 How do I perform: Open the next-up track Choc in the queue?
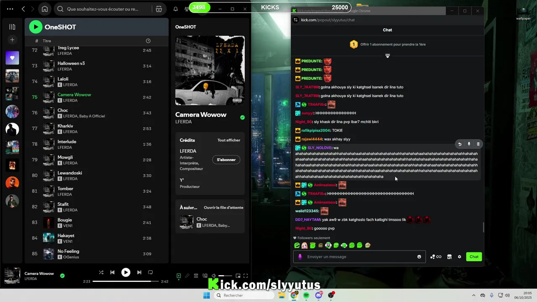click(210, 222)
